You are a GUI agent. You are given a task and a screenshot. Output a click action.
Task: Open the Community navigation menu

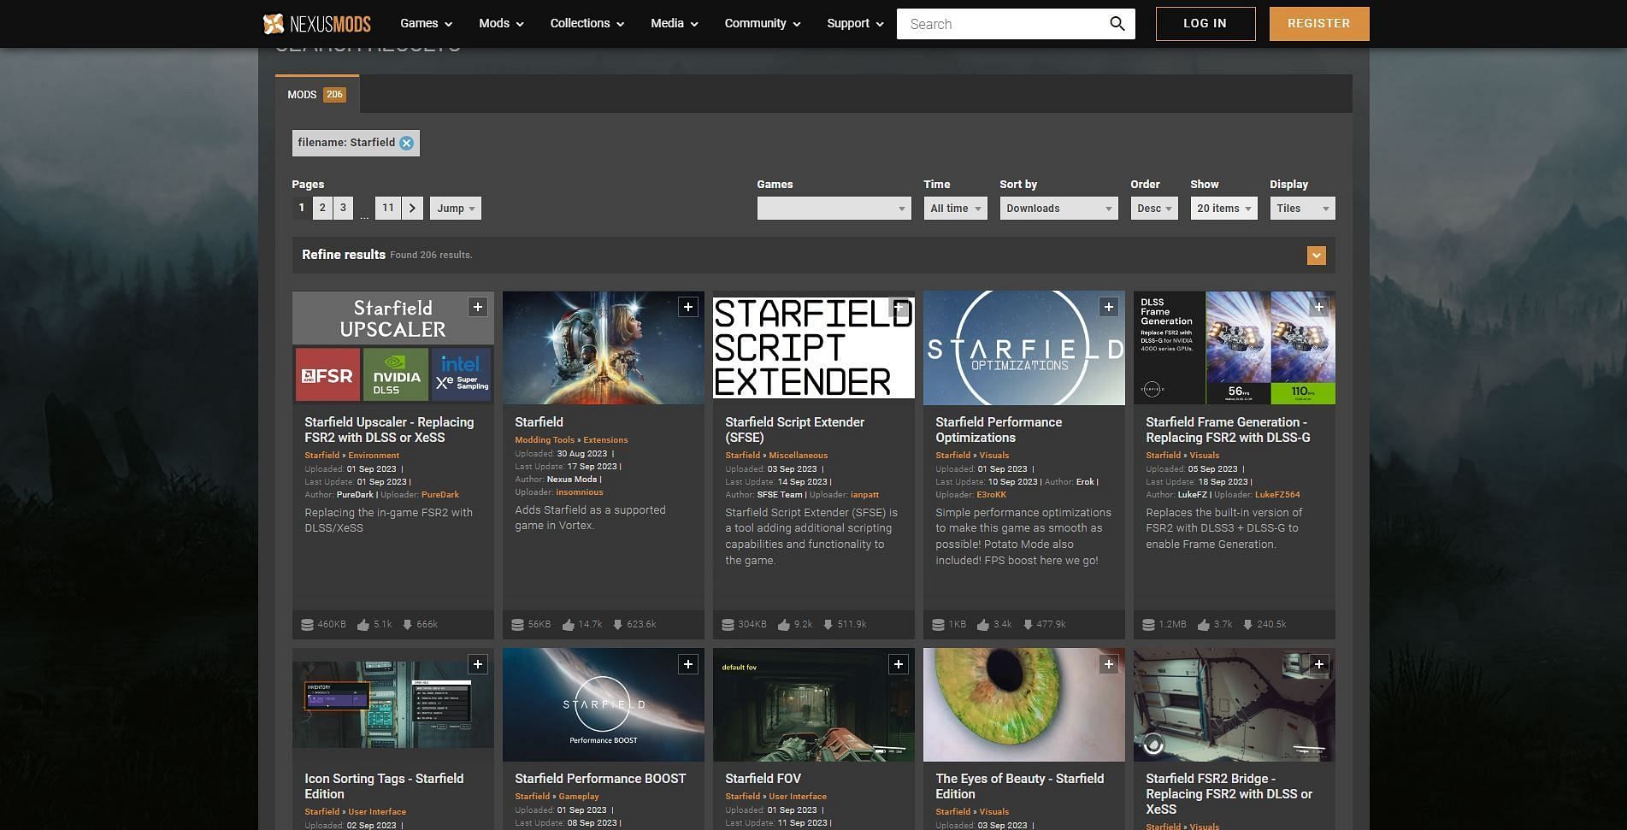[763, 24]
